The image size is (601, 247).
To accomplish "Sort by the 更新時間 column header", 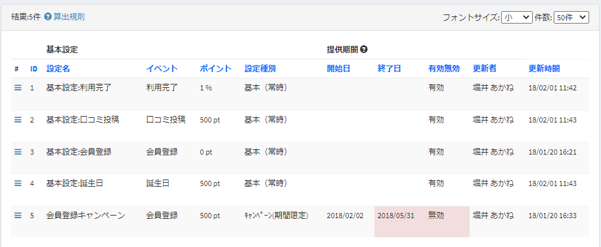I will tap(545, 69).
